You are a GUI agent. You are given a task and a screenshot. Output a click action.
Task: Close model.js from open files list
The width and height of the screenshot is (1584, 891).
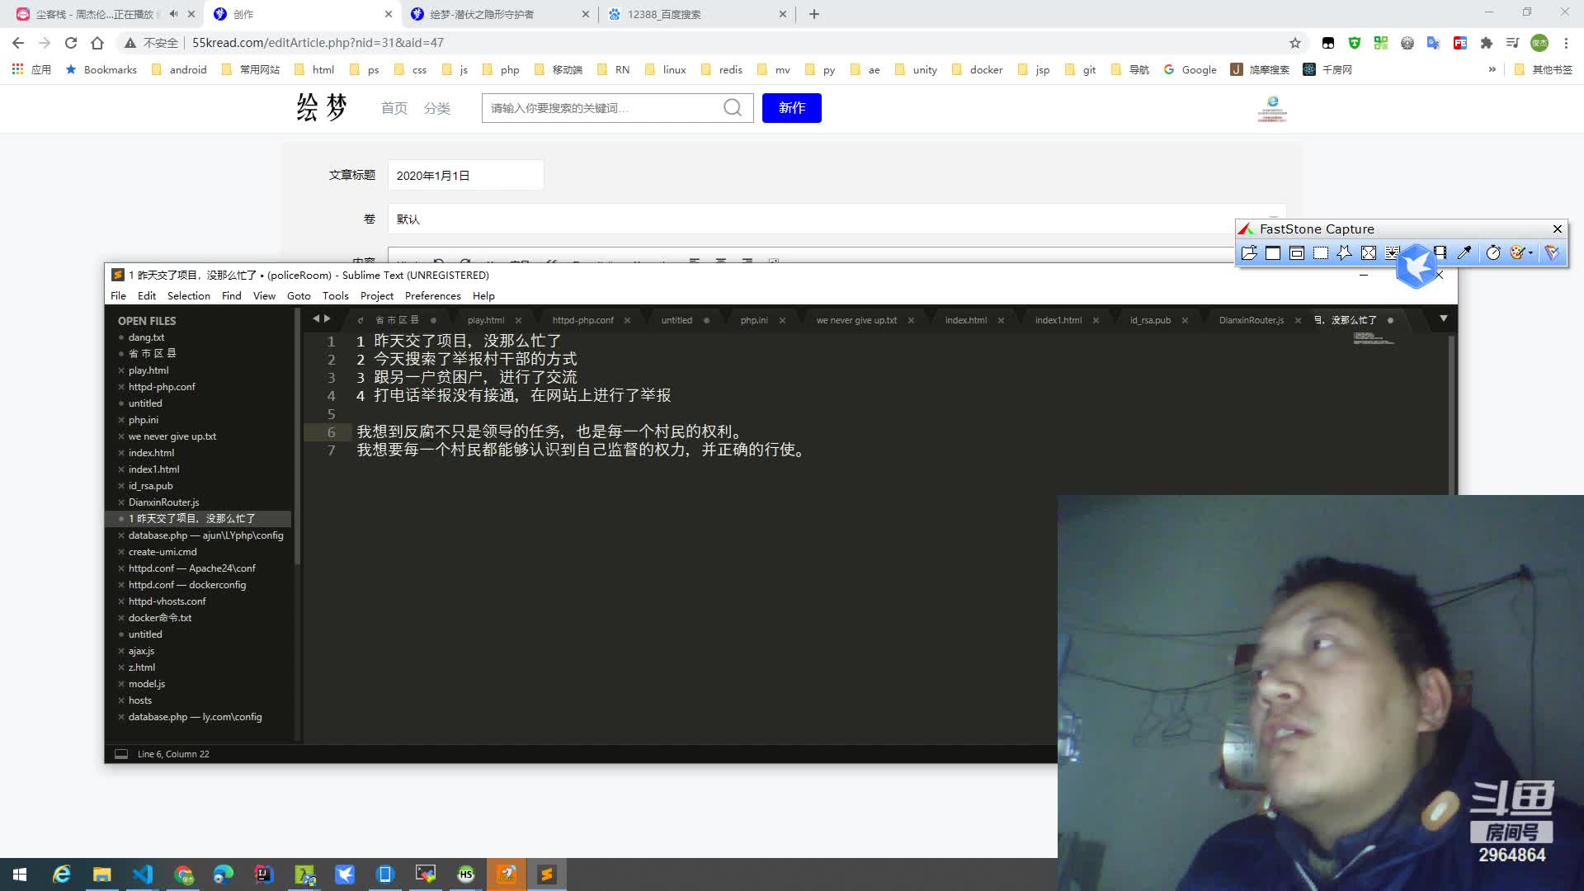tap(121, 684)
